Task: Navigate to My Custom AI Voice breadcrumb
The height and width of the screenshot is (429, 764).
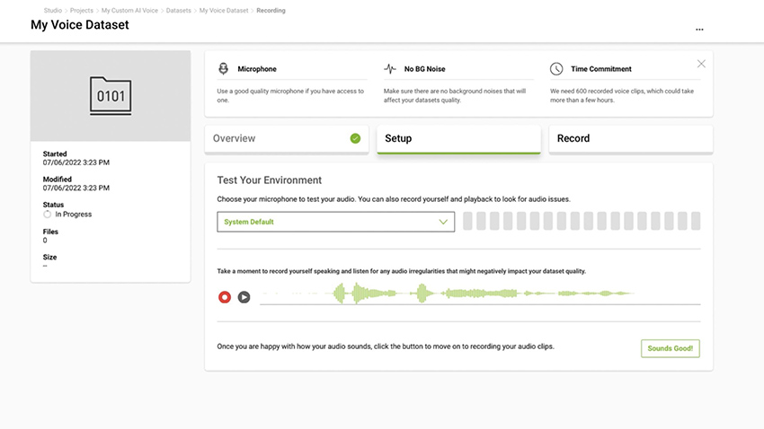Action: pyautogui.click(x=129, y=11)
